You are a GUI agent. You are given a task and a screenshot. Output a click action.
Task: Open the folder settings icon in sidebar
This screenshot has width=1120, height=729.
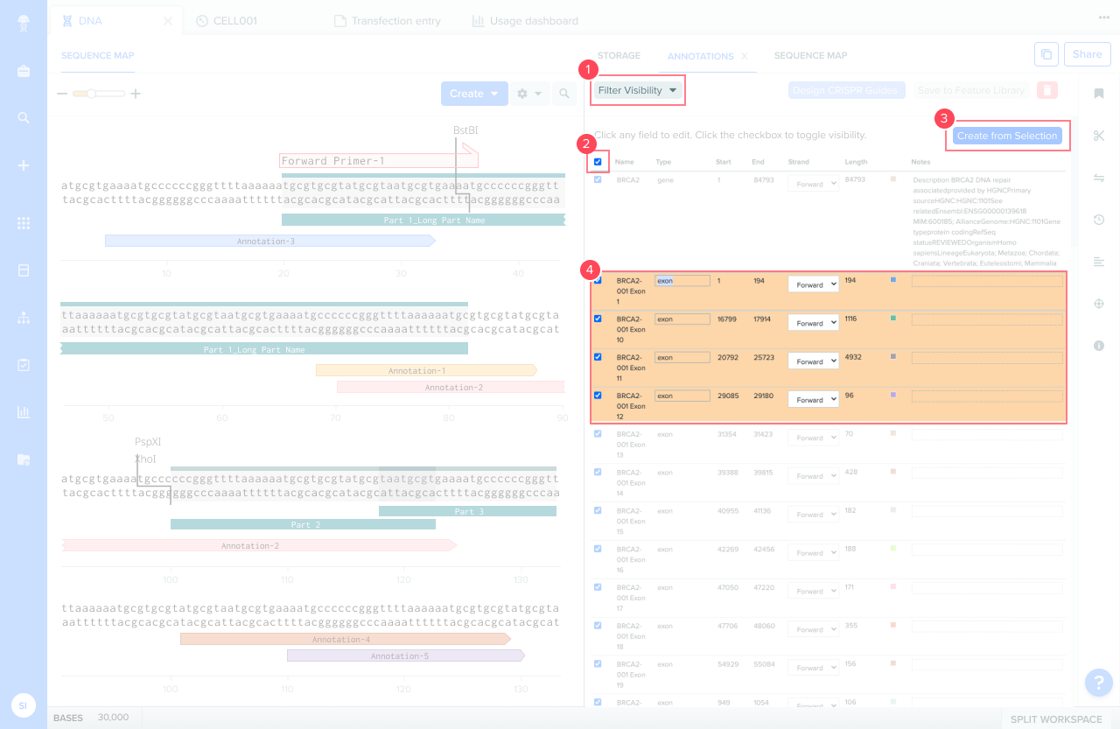coord(24,459)
